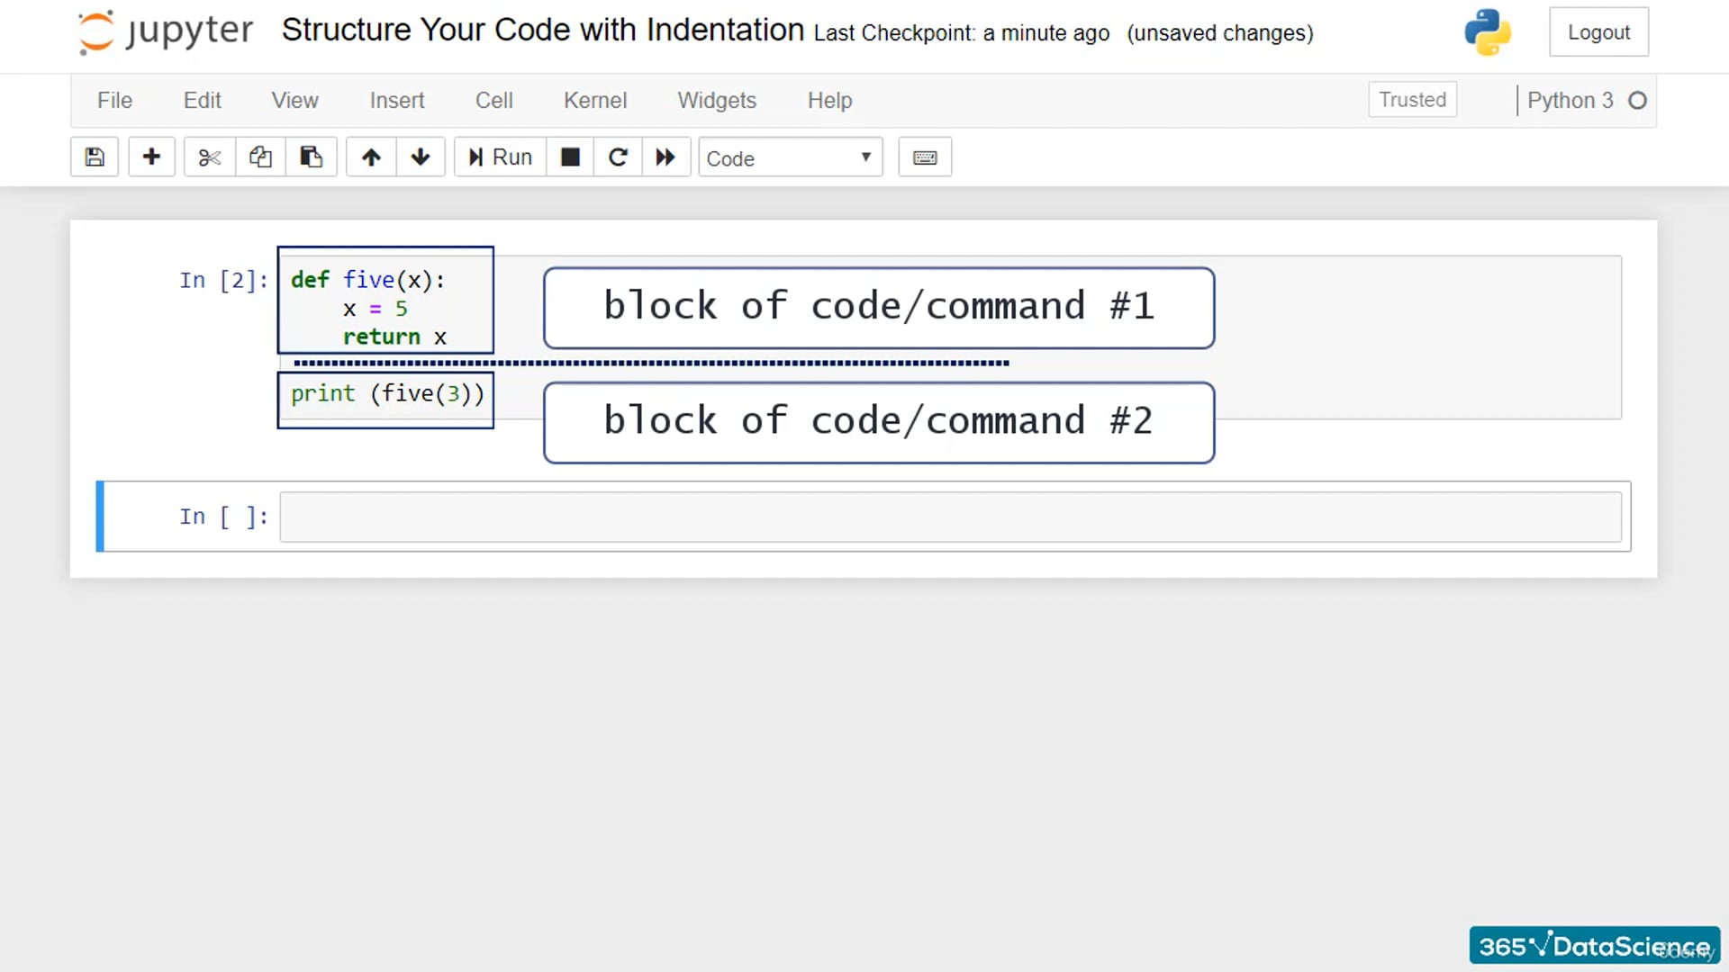Copy the selected cells using the copy icon
Image resolution: width=1729 pixels, height=972 pixels.
click(x=260, y=157)
